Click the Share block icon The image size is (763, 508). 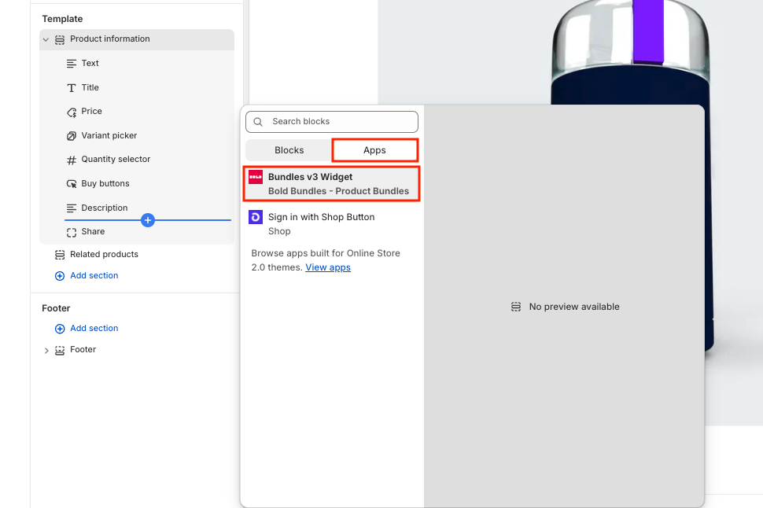[x=72, y=232]
